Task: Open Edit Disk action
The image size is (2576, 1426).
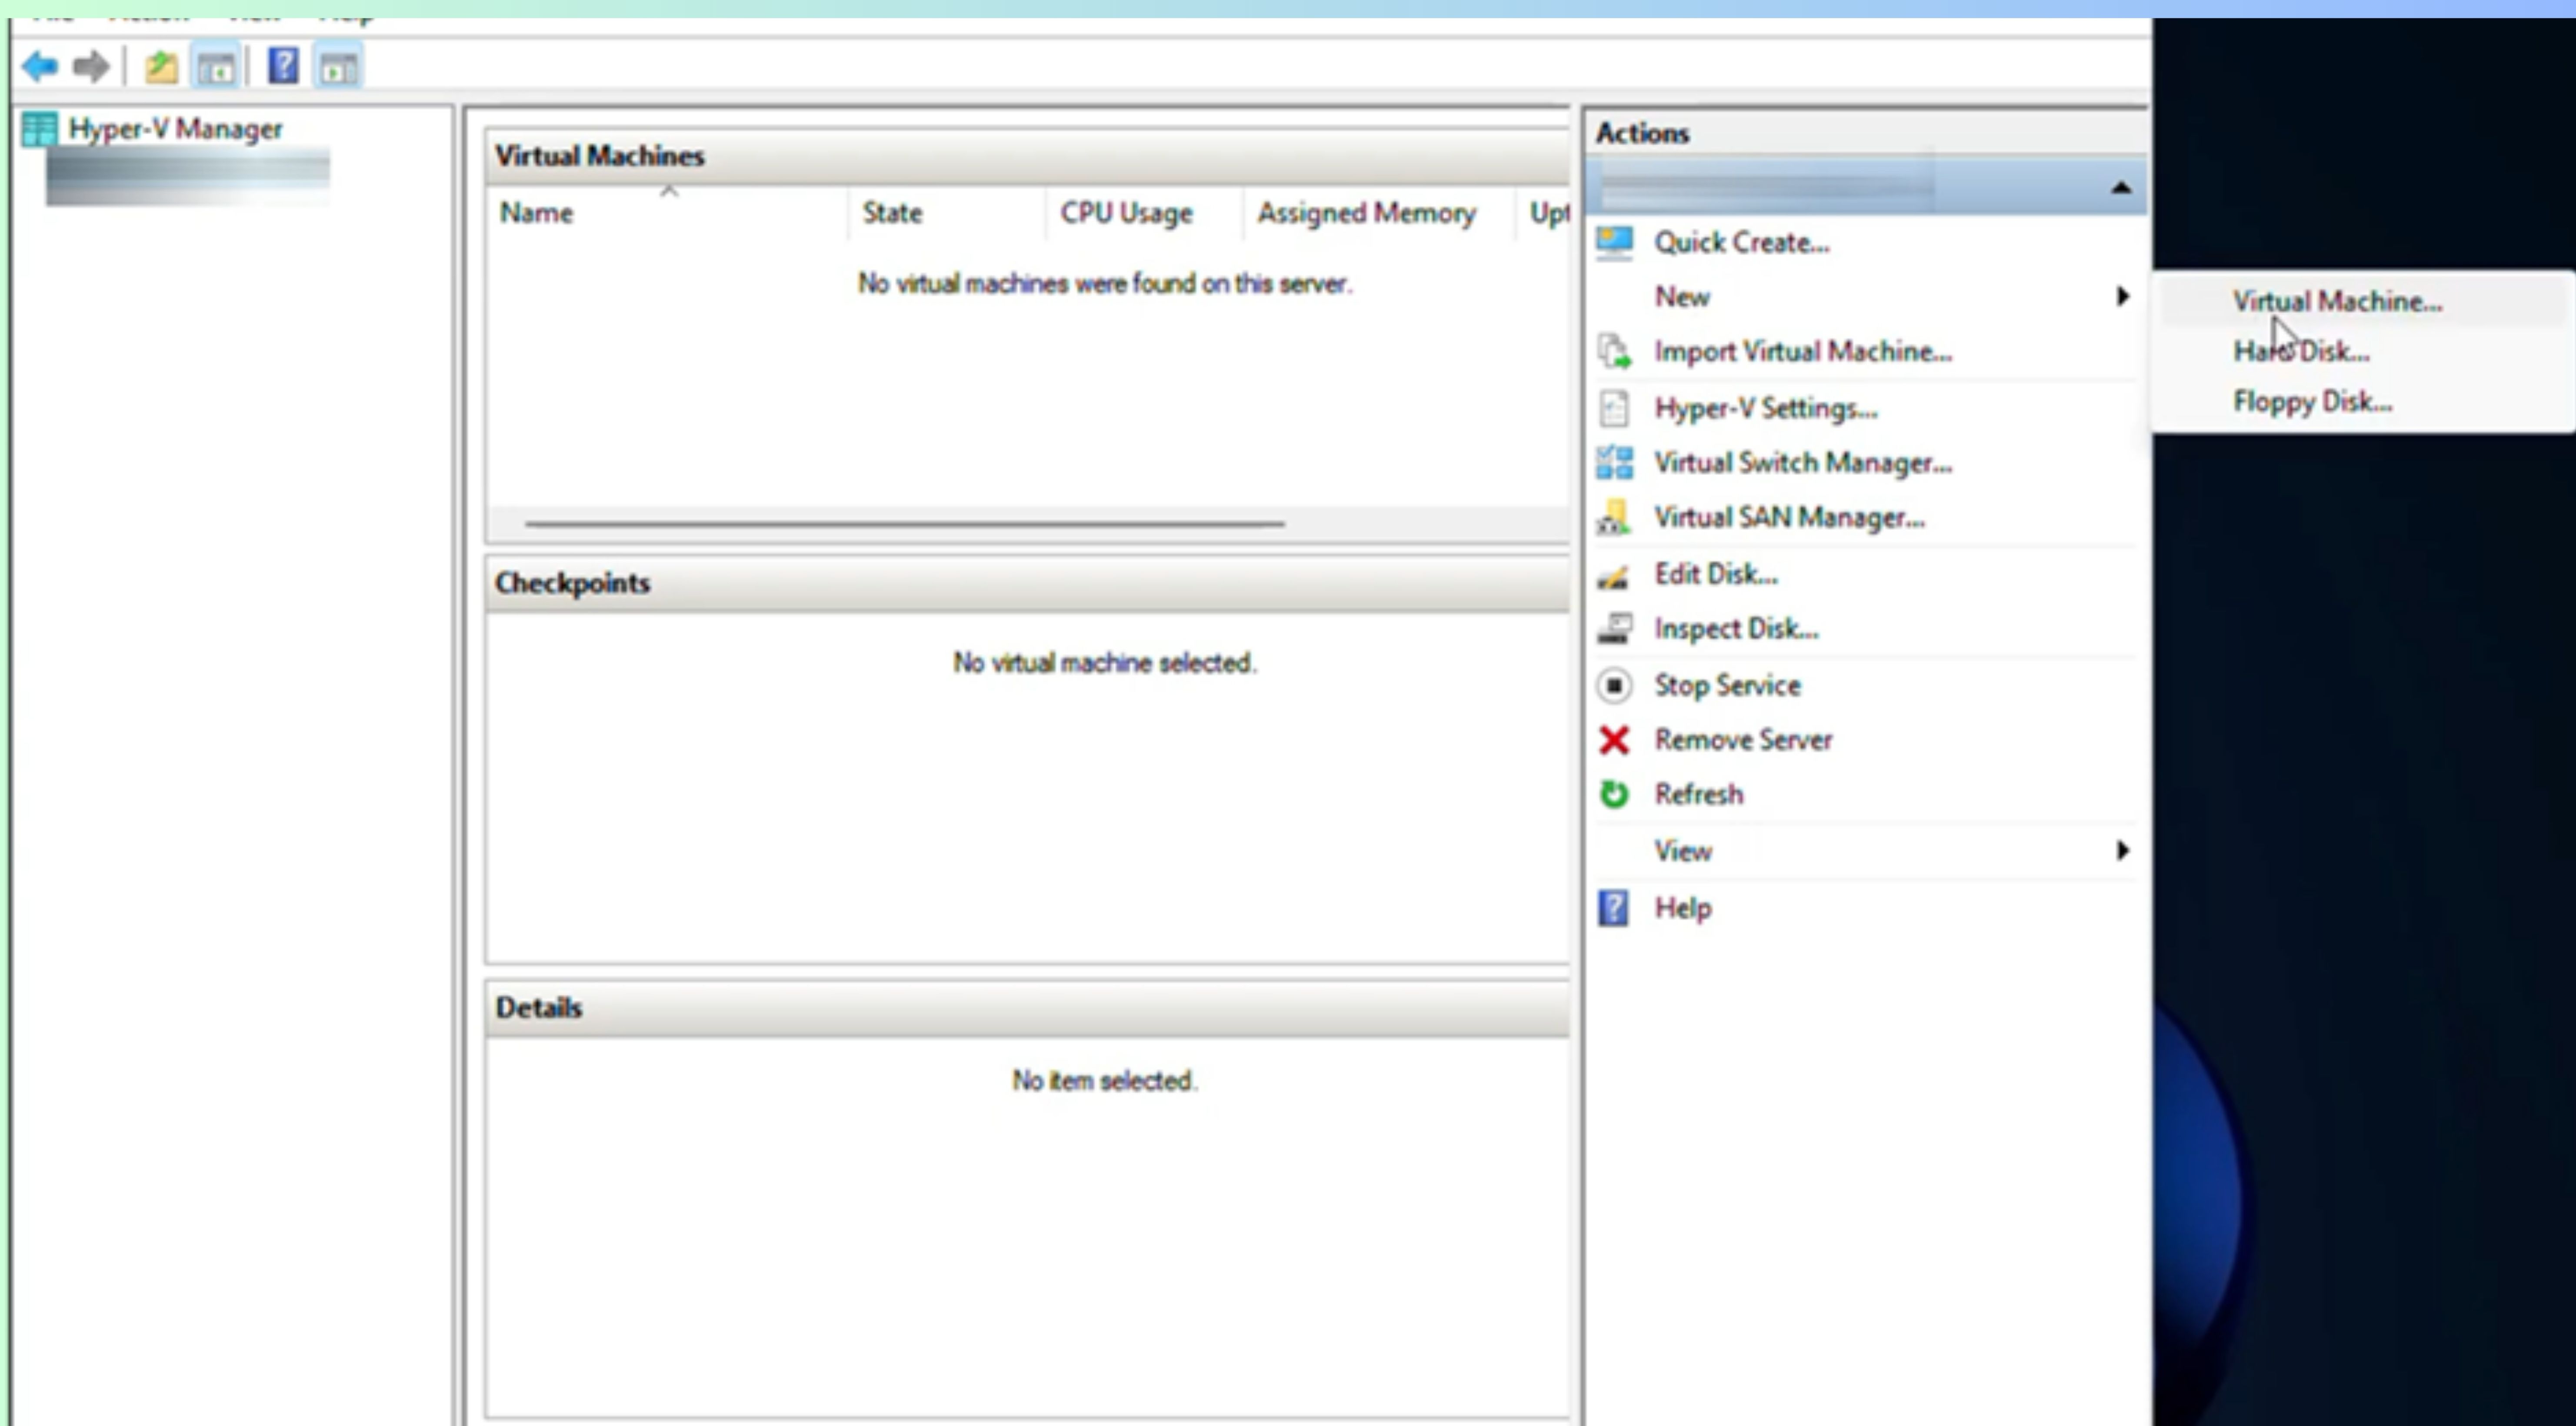Action: pos(1715,574)
